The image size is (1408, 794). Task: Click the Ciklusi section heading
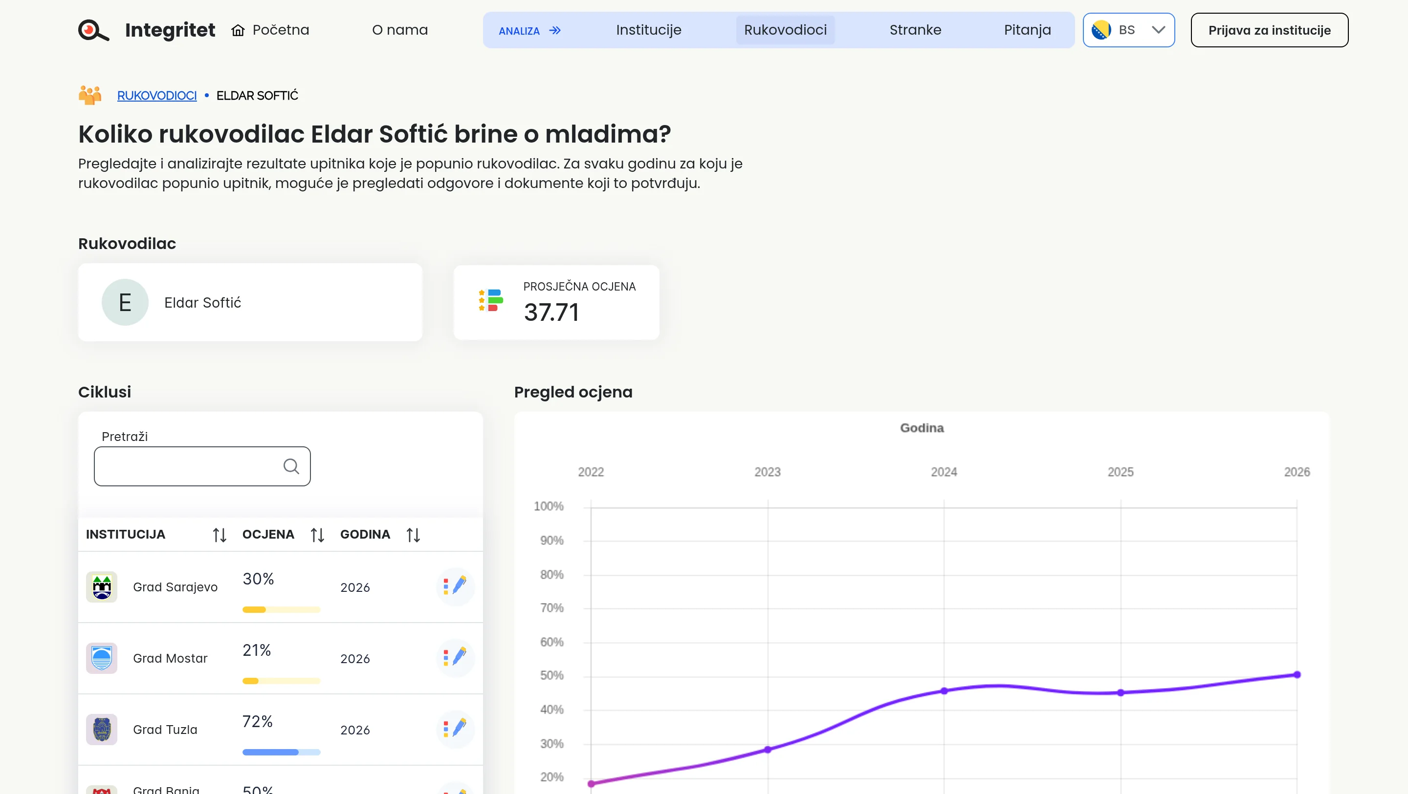pyautogui.click(x=105, y=392)
